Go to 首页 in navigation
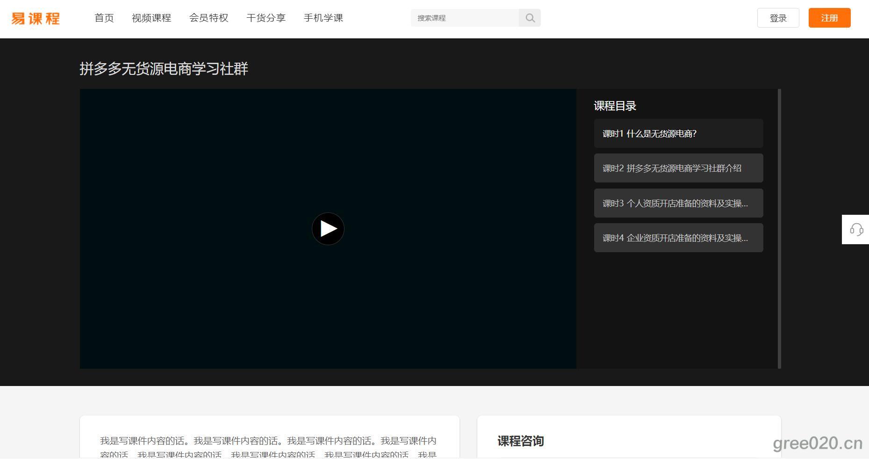This screenshot has width=869, height=459. [104, 18]
